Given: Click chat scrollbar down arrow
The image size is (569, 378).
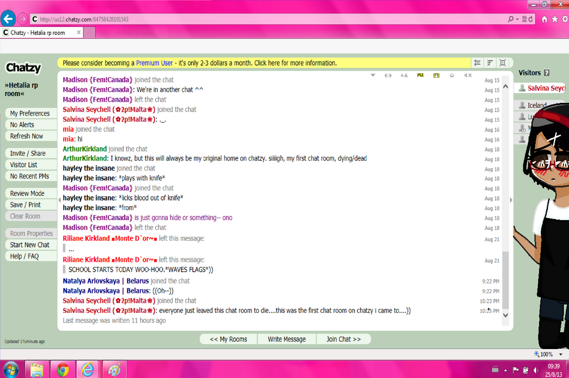Looking at the screenshot, I should click(506, 315).
